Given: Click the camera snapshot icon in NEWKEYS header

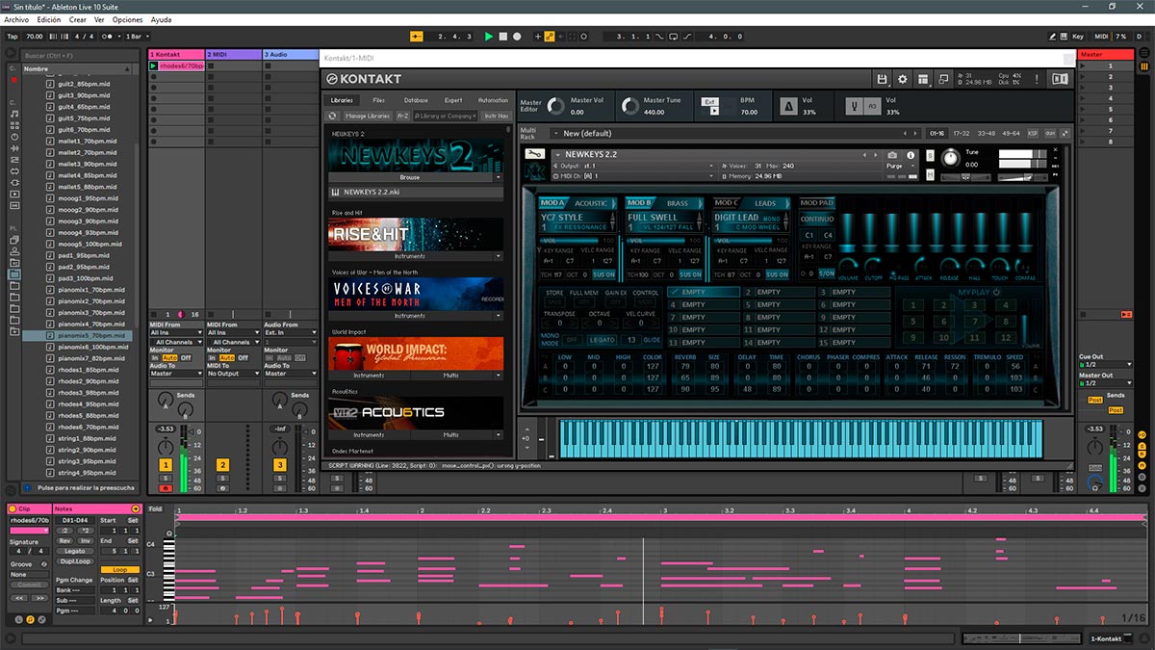Looking at the screenshot, I should 892,155.
